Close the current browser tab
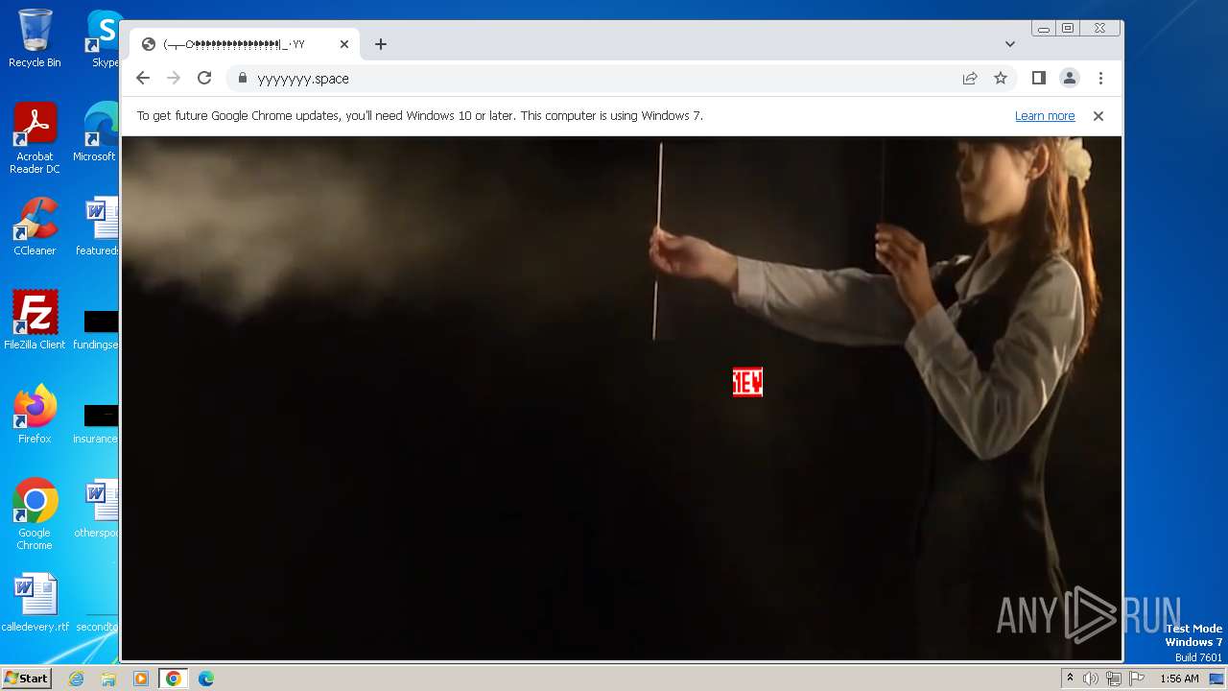The height and width of the screenshot is (691, 1228). point(344,44)
